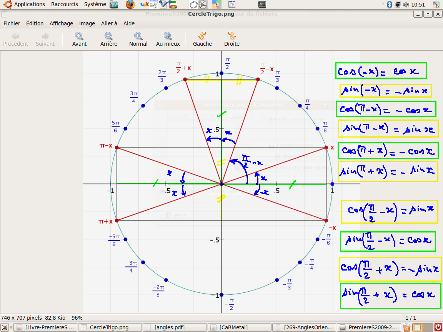Launch Firefox from the top panel

pyautogui.click(x=130, y=5)
